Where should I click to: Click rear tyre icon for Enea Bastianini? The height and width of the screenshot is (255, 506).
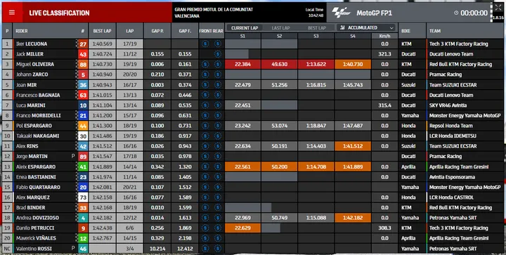[218, 177]
